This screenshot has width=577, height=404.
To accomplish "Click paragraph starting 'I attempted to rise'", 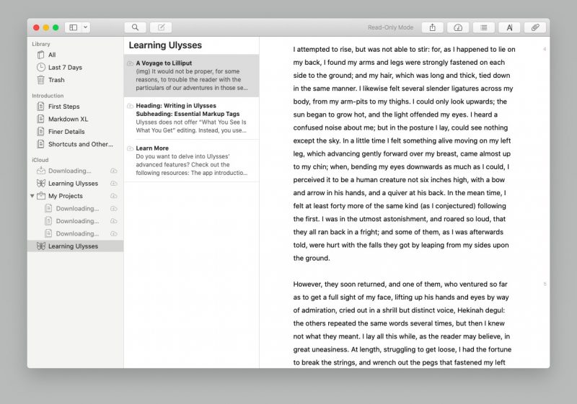I will pyautogui.click(x=404, y=153).
